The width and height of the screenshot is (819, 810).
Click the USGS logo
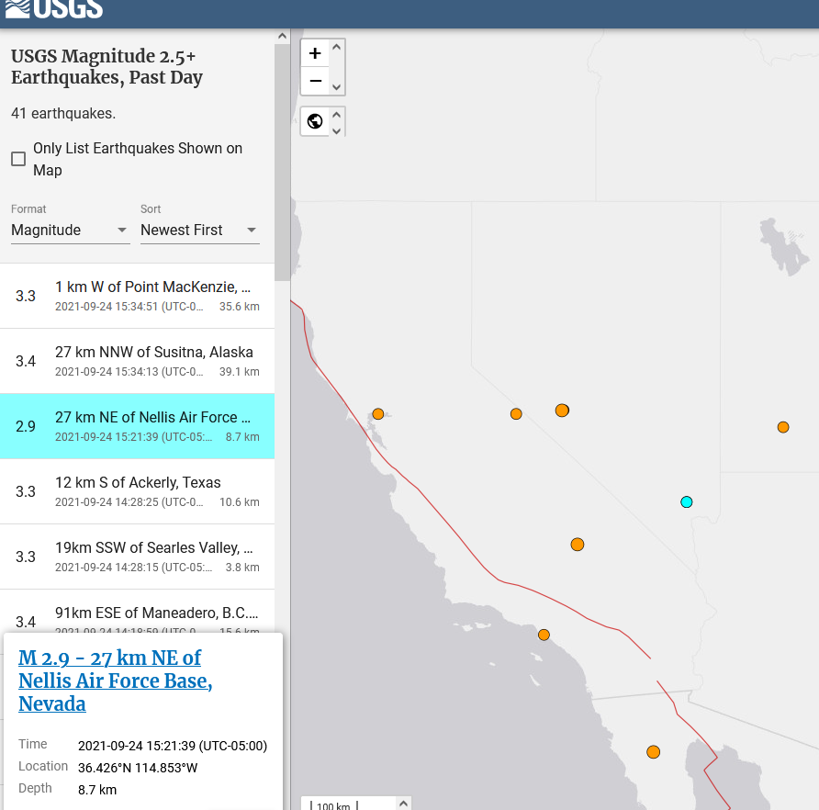(x=54, y=9)
